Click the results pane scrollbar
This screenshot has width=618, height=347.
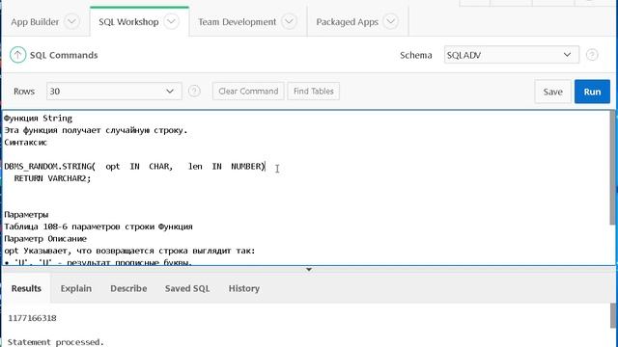click(614, 315)
